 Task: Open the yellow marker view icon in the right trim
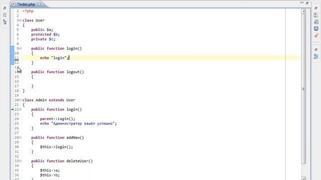(316, 35)
